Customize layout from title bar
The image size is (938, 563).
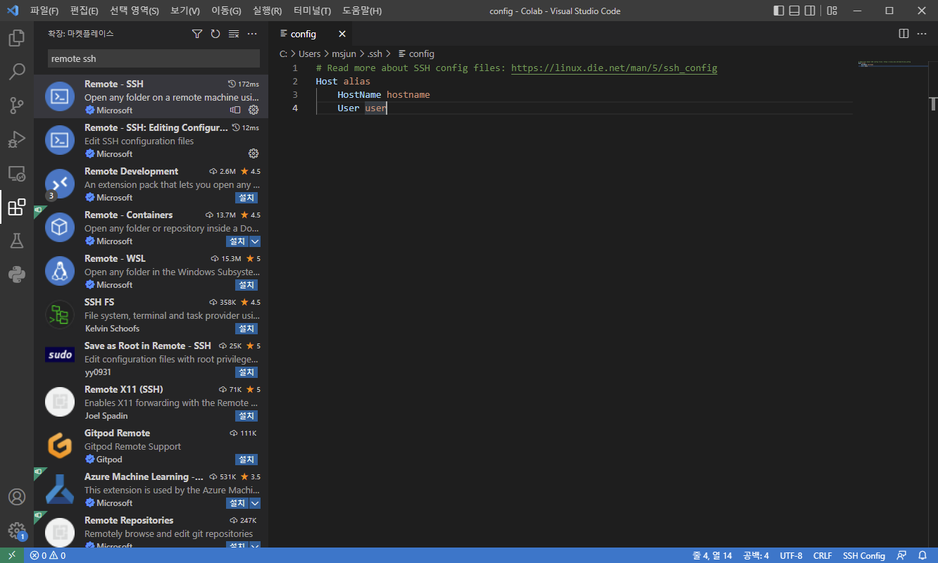(x=832, y=11)
